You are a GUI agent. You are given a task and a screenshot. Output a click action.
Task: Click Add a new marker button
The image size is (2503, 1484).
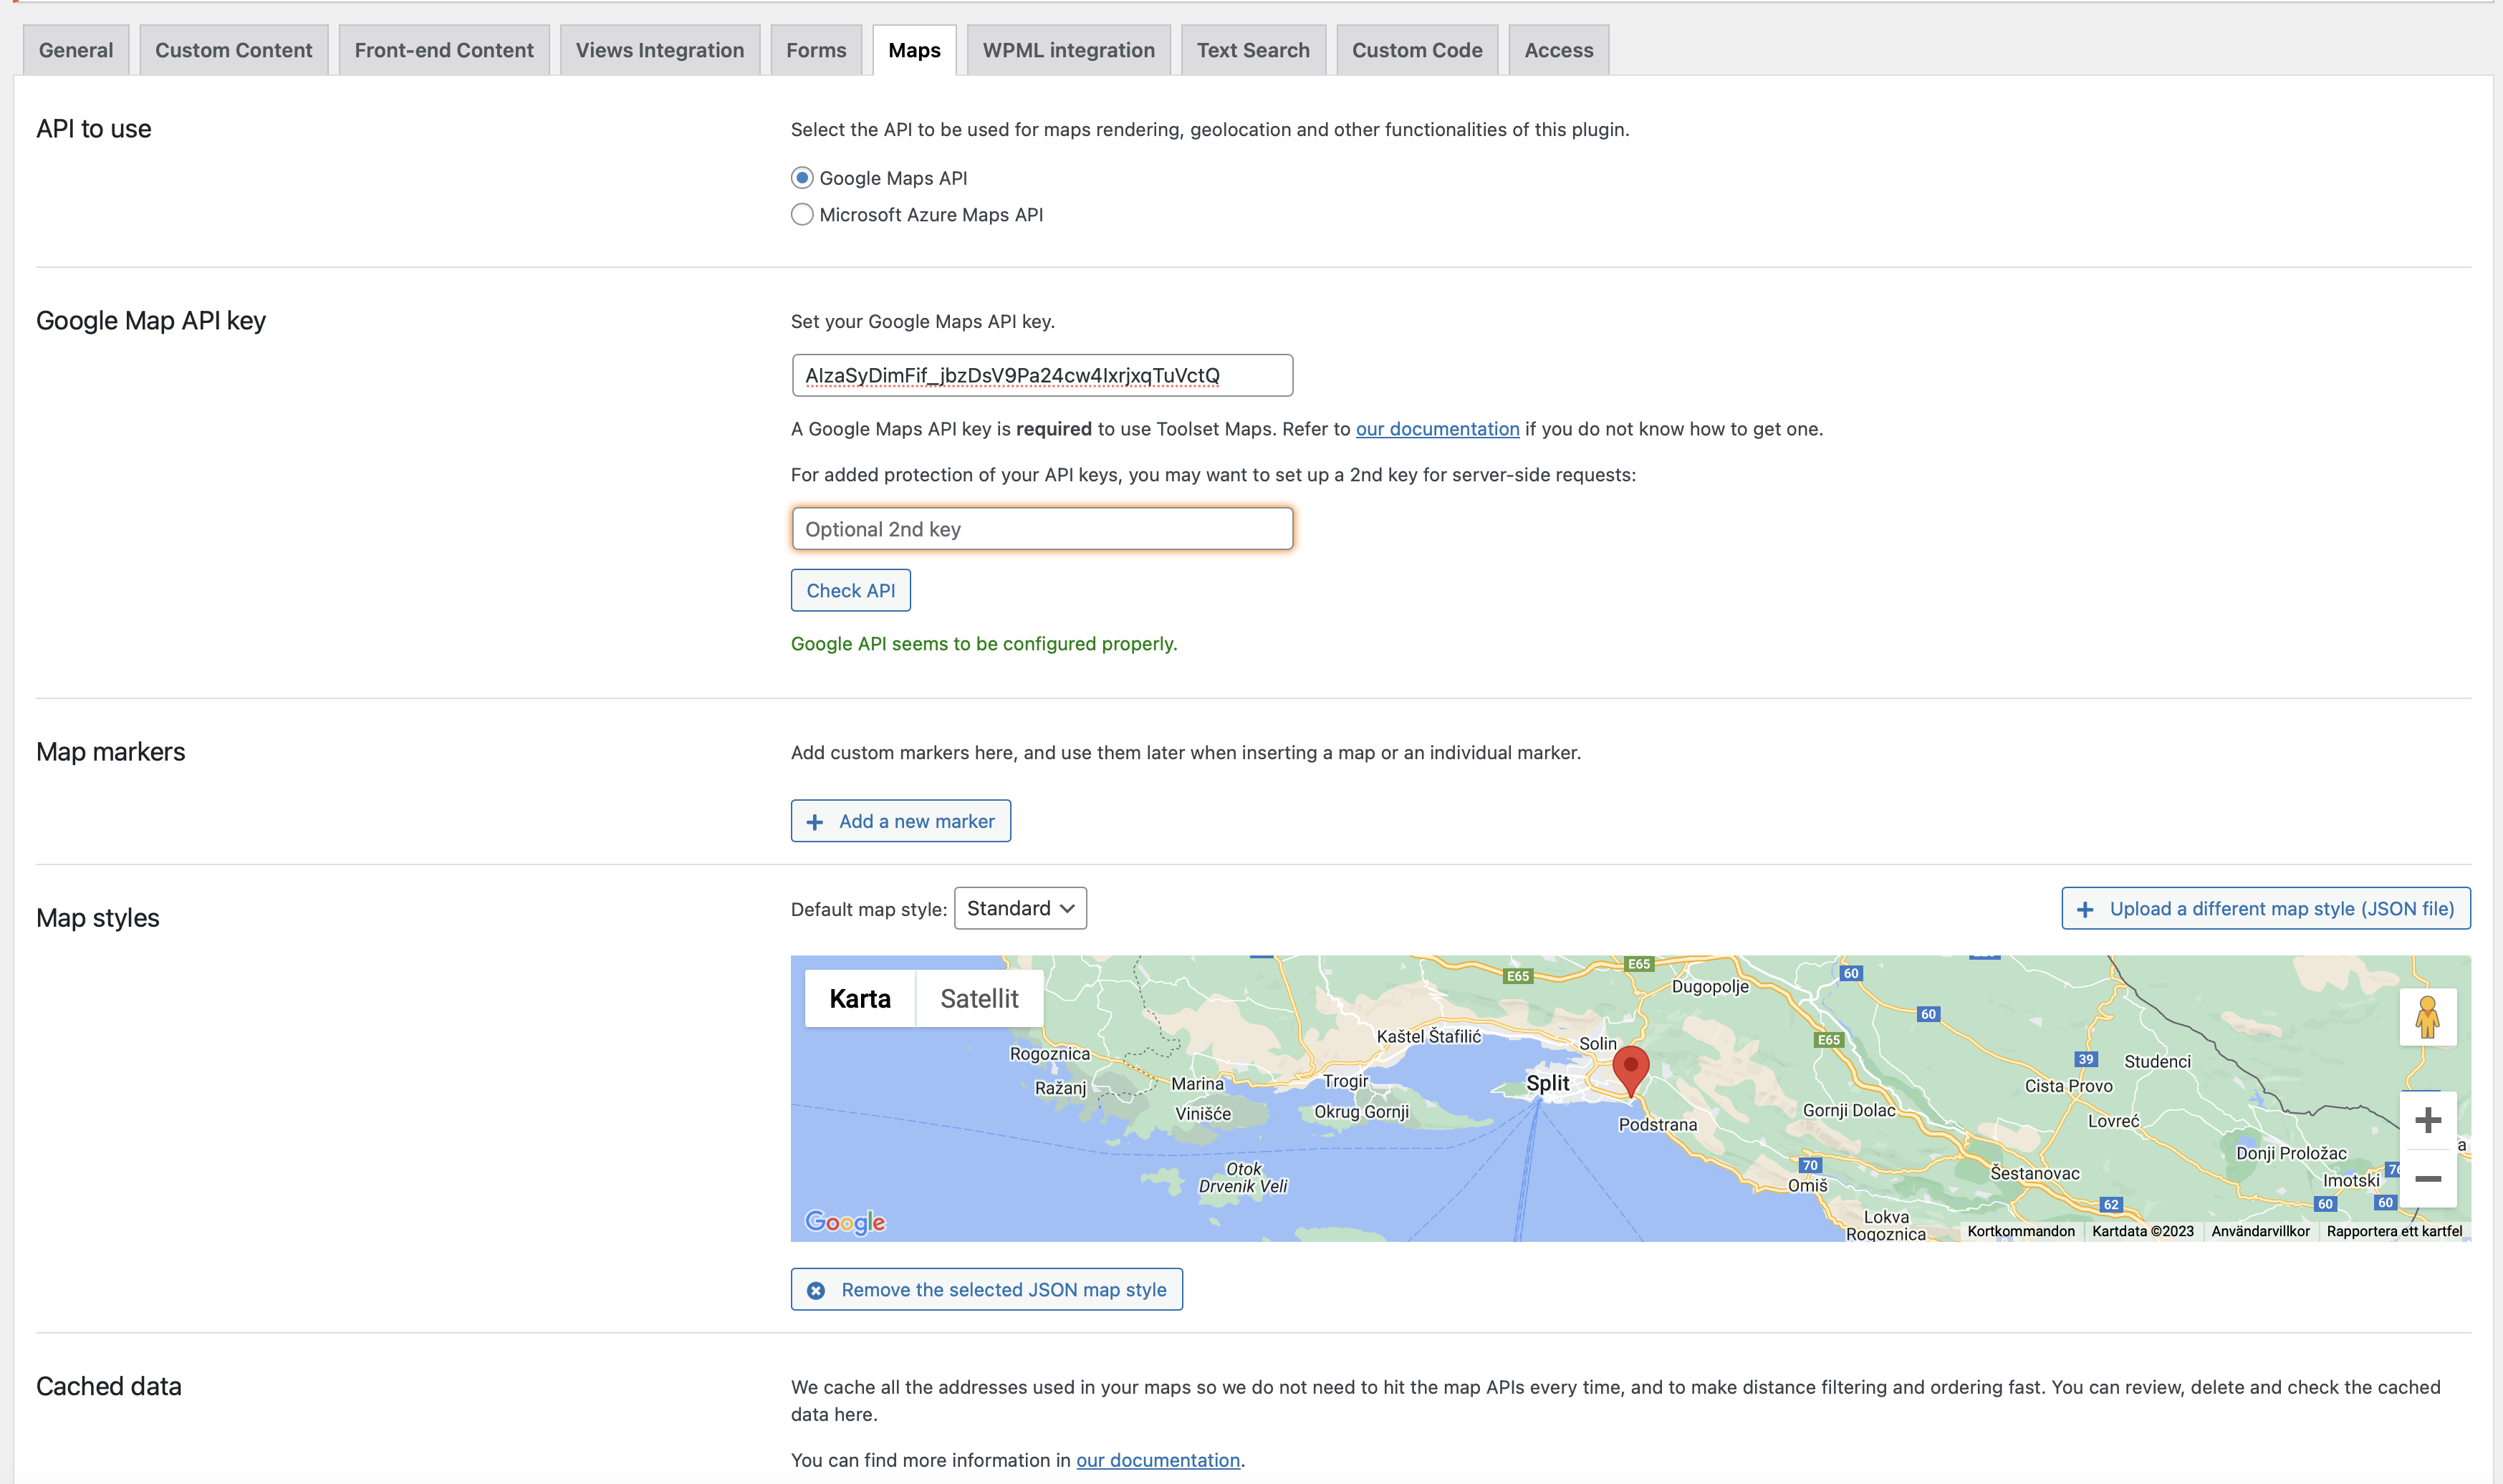pos(901,821)
